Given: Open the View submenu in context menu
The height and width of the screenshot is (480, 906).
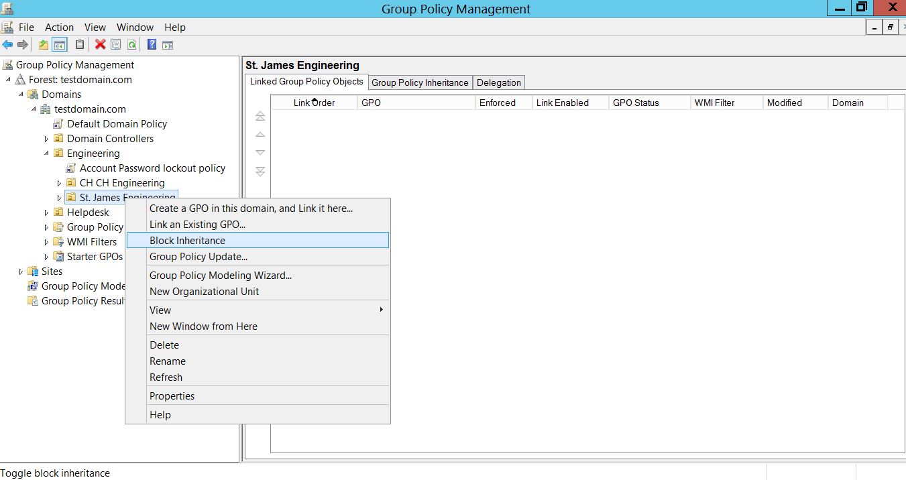Looking at the screenshot, I should tap(258, 310).
